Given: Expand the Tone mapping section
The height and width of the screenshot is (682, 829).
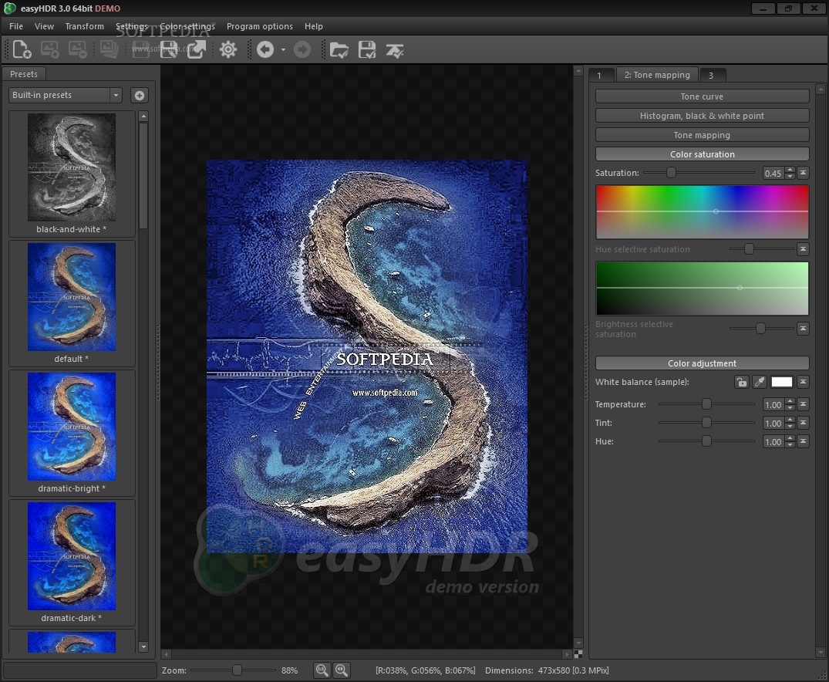Looking at the screenshot, I should (x=702, y=135).
